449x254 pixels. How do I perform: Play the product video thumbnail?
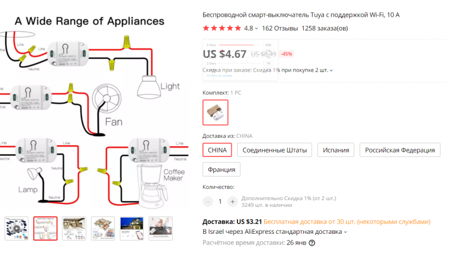[x=17, y=229]
